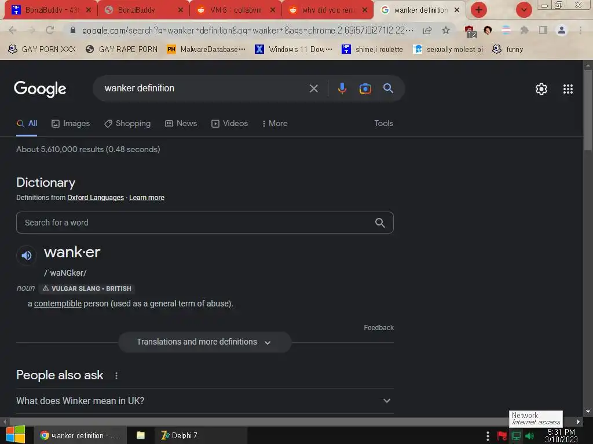Image resolution: width=593 pixels, height=444 pixels.
Task: Select Images search filter
Action: click(x=71, y=124)
